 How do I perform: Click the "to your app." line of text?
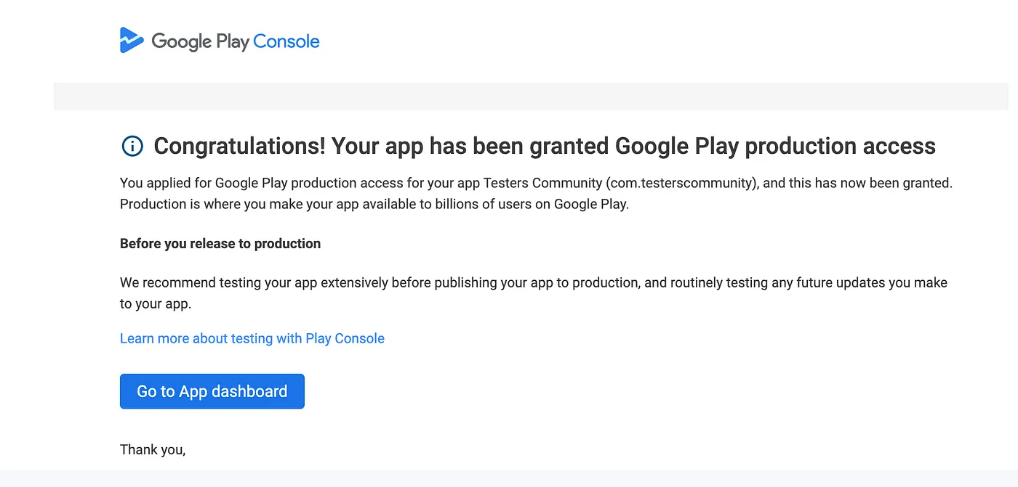pyautogui.click(x=155, y=304)
